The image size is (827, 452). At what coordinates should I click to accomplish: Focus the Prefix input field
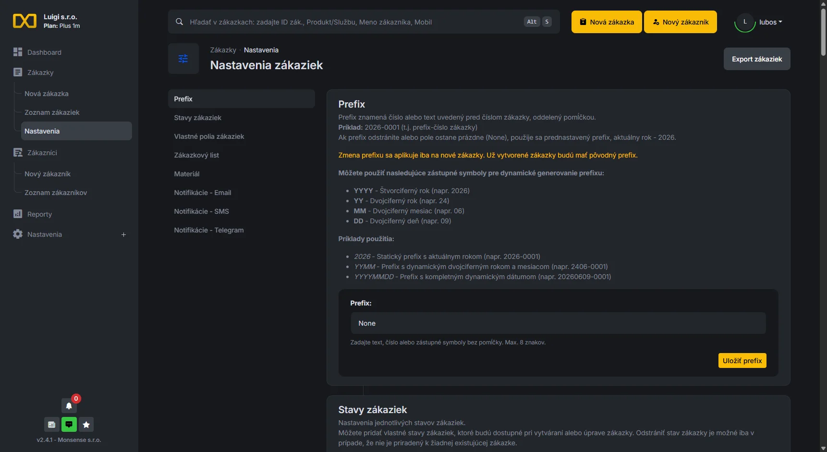[558, 323]
